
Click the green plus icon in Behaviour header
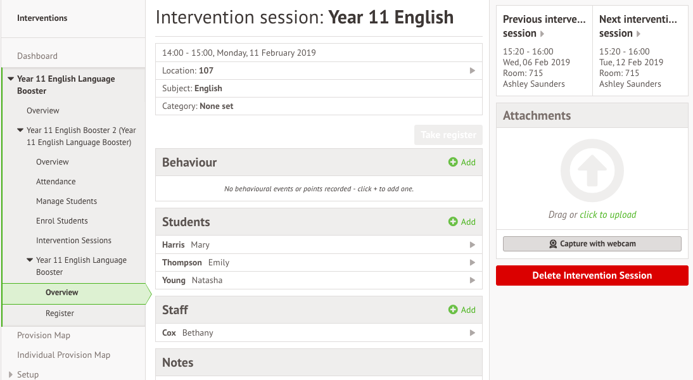tap(453, 162)
